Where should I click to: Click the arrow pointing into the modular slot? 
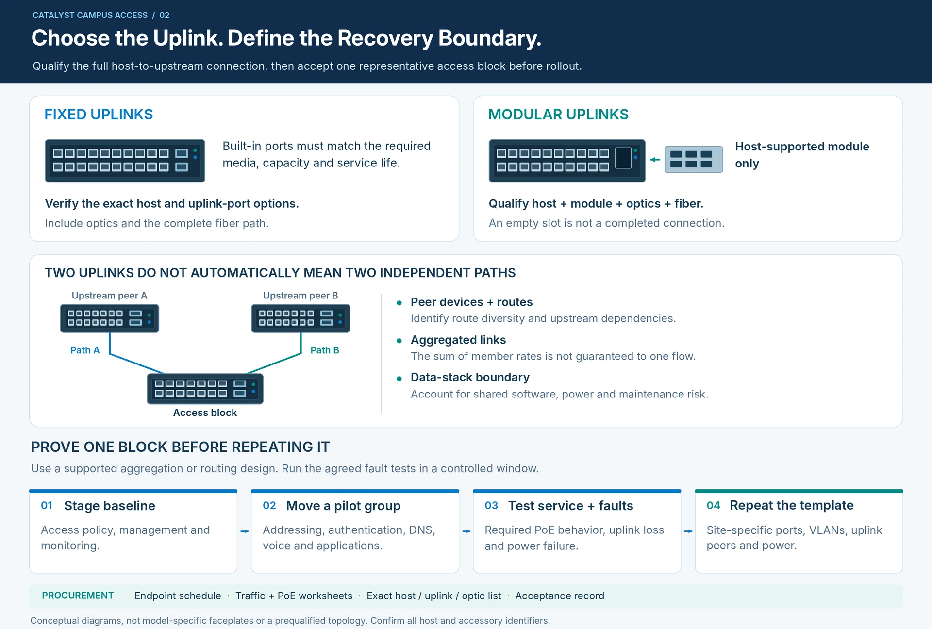pos(655,160)
